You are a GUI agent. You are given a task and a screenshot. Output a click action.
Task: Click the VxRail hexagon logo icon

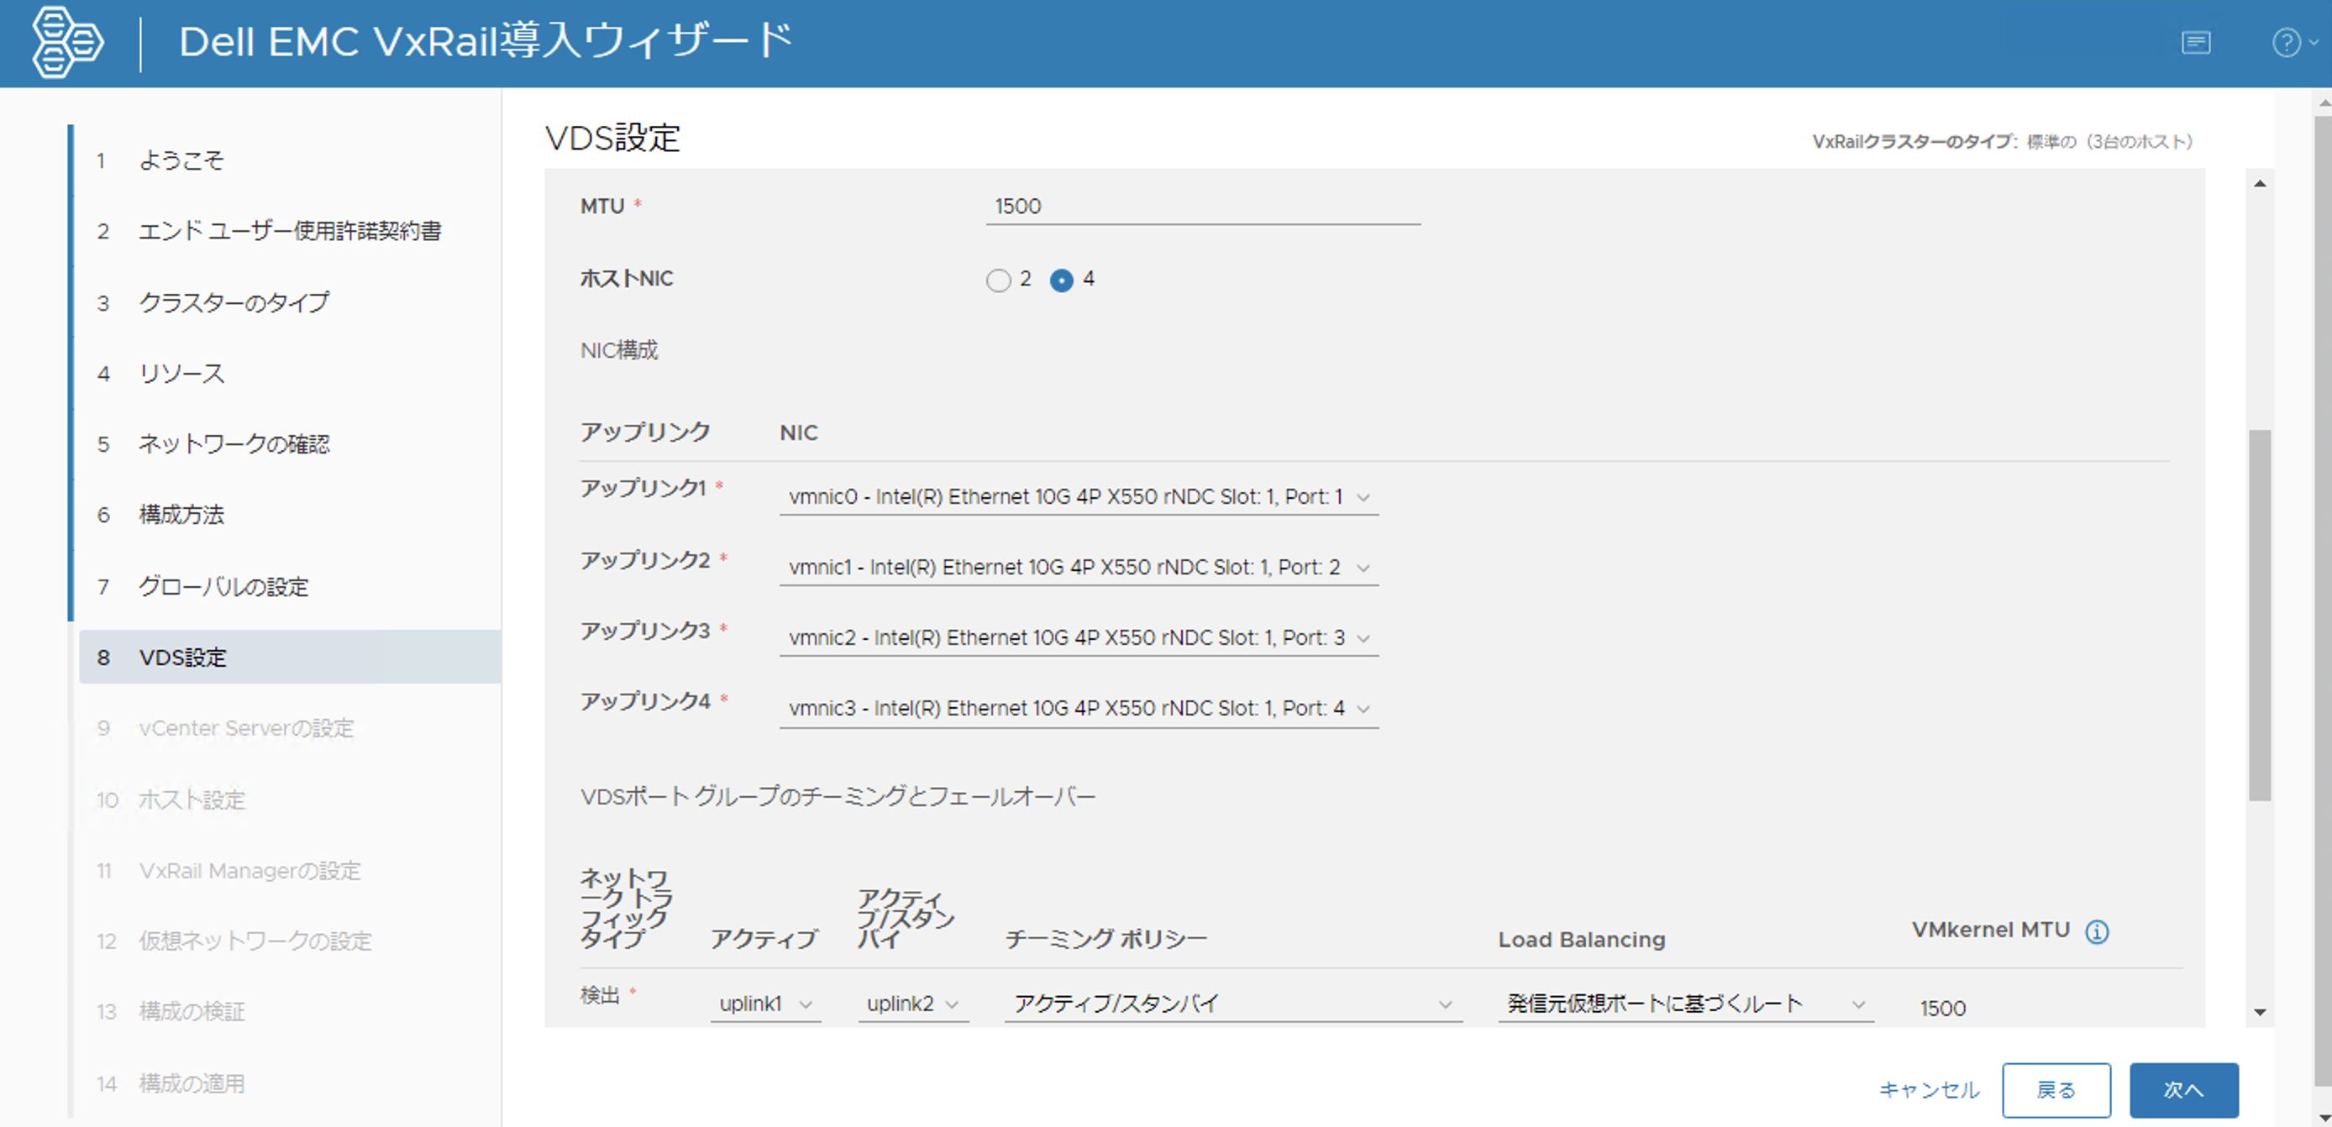click(x=67, y=43)
